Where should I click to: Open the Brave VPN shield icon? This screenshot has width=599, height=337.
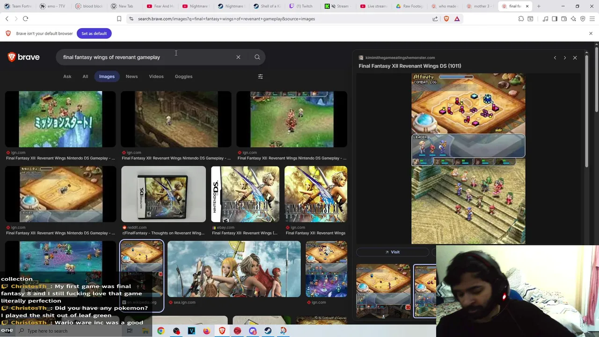coord(583,19)
